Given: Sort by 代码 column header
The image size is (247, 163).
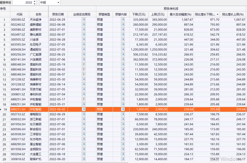Looking at the screenshot, I should tap(19, 14).
